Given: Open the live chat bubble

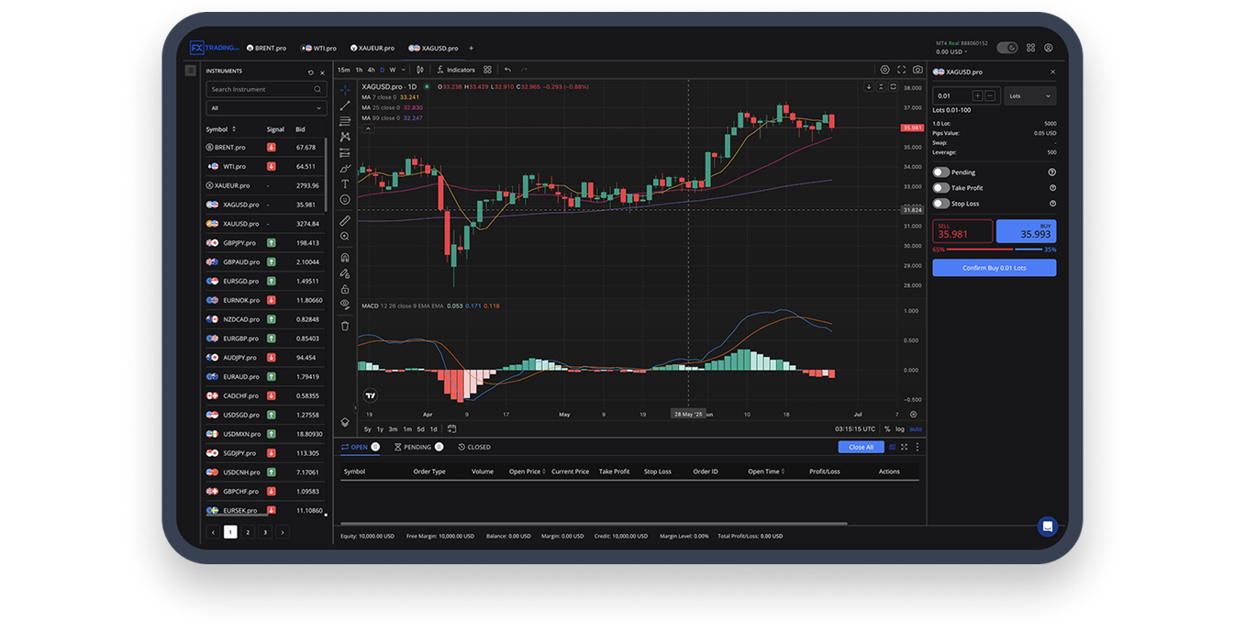Looking at the screenshot, I should (1047, 527).
